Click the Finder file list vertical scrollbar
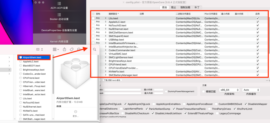Viewport: 270px width, 123px height. click(53, 74)
